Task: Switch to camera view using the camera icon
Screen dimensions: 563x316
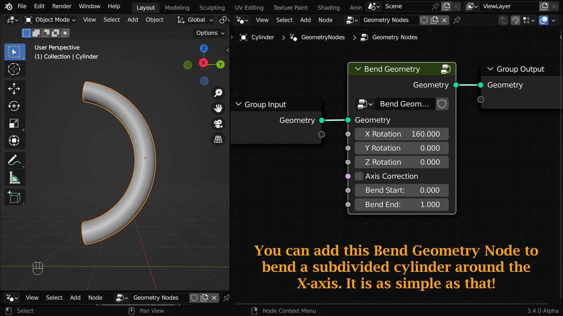Action: tap(218, 123)
